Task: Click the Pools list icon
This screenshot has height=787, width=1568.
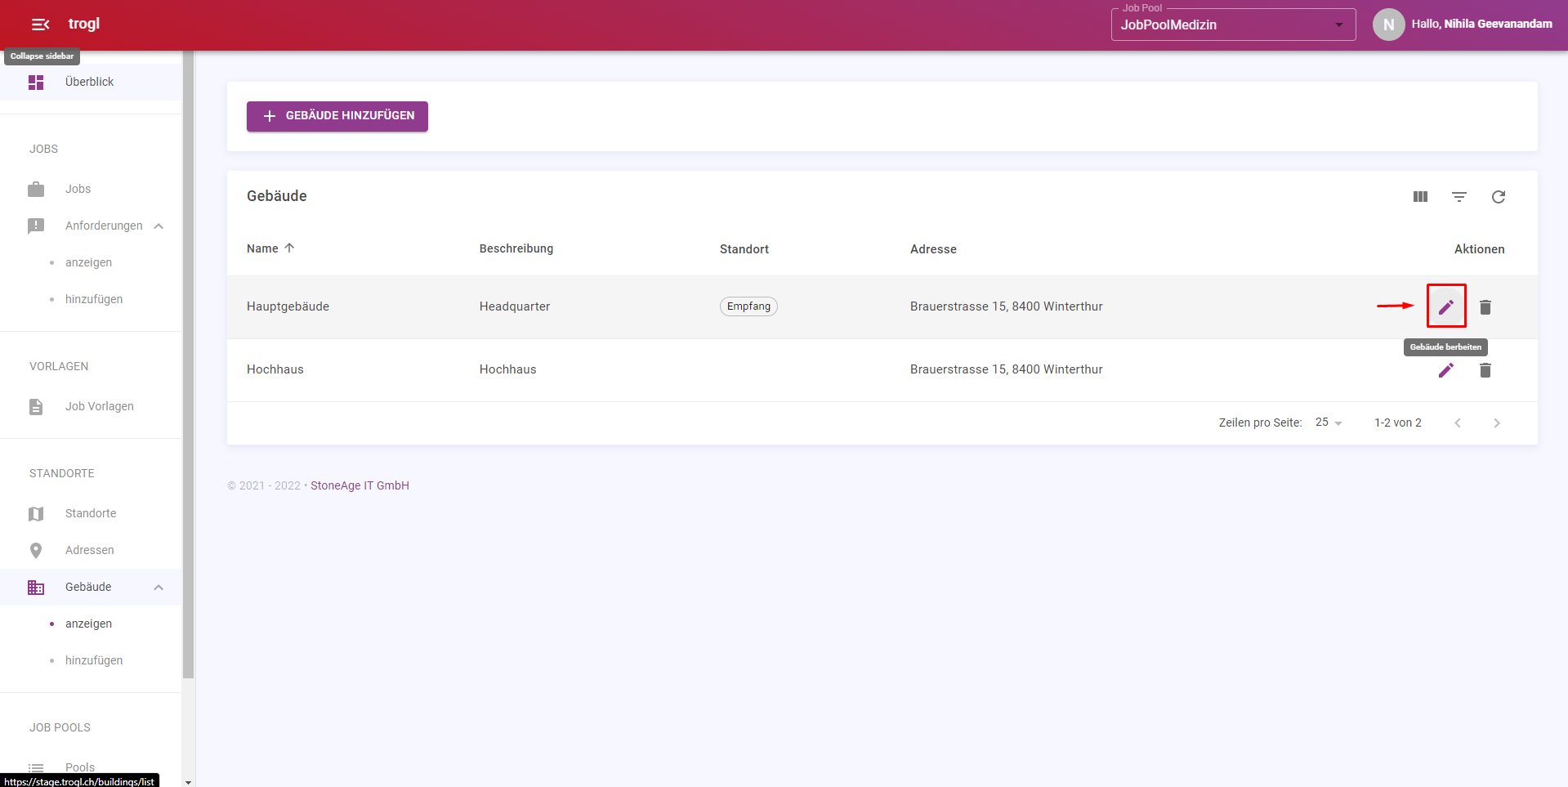Action: tap(36, 768)
